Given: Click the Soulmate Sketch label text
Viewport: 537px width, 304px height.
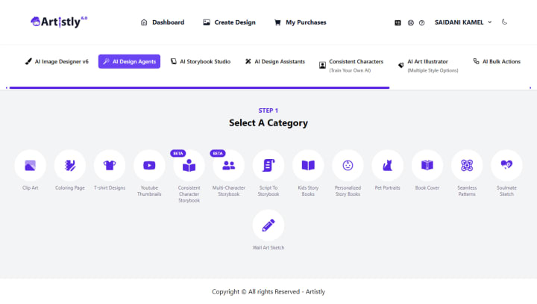Looking at the screenshot, I should click(x=506, y=190).
